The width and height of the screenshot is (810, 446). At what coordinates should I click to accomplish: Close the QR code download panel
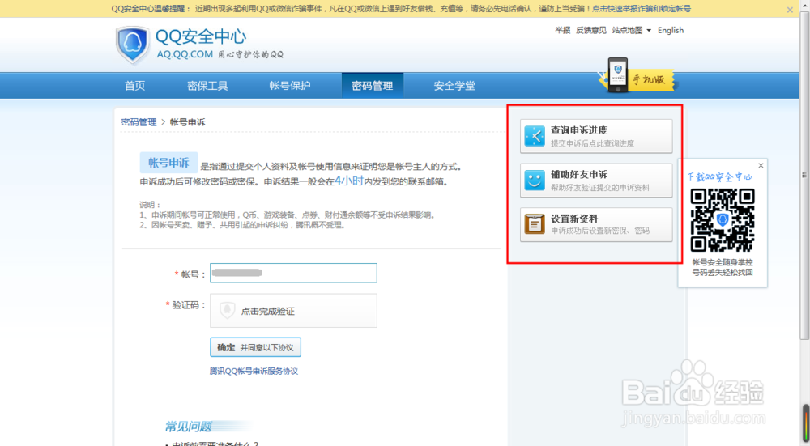pos(761,166)
